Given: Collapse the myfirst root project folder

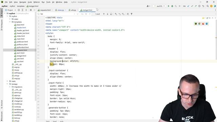Looking at the screenshot, I should tap(5, 14).
